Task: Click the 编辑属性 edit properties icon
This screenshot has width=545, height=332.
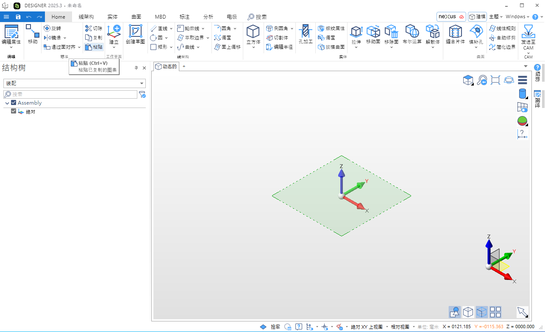Action: pyautogui.click(x=11, y=33)
